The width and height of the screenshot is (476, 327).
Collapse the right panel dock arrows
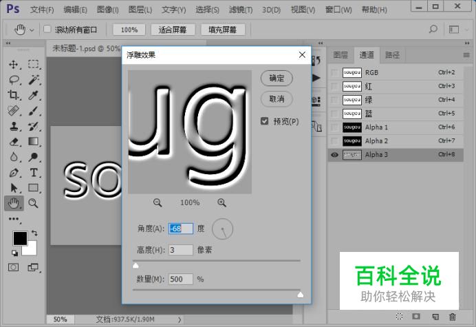click(x=467, y=43)
